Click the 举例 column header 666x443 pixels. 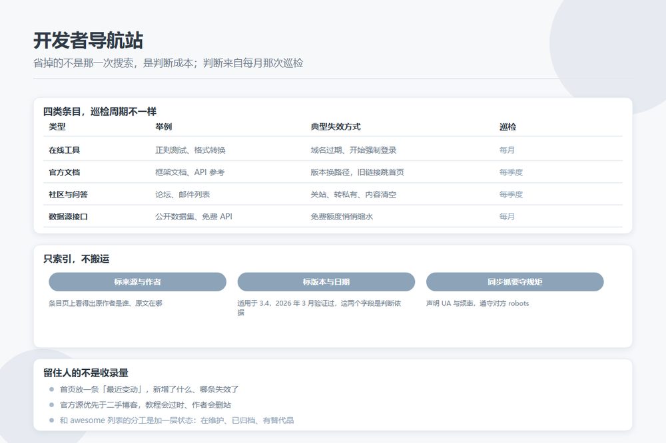[164, 126]
